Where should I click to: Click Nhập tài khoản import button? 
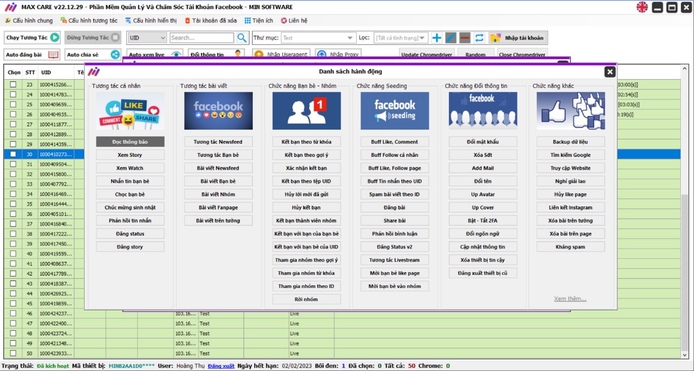pos(518,38)
